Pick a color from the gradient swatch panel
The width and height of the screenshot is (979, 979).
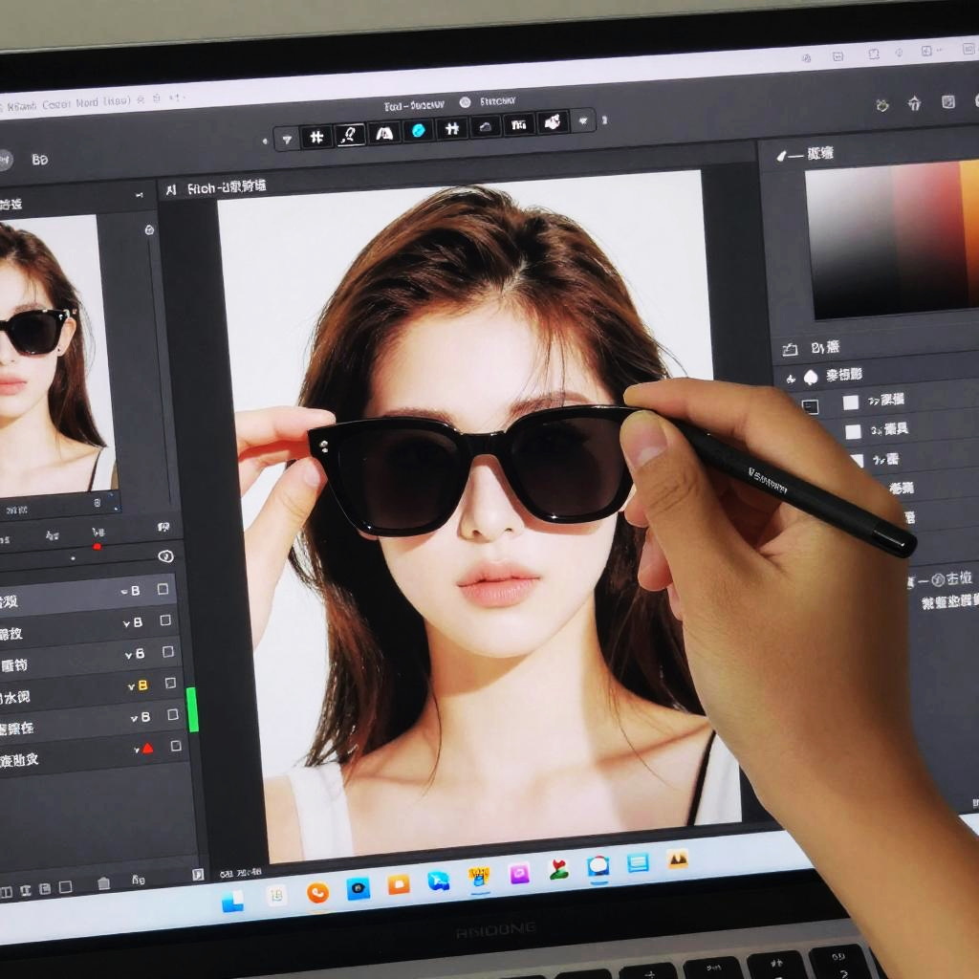click(889, 239)
